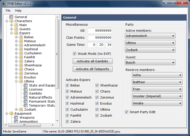
Task: Open the Balthier reserve member dropdown
Action: click(x=157, y=82)
